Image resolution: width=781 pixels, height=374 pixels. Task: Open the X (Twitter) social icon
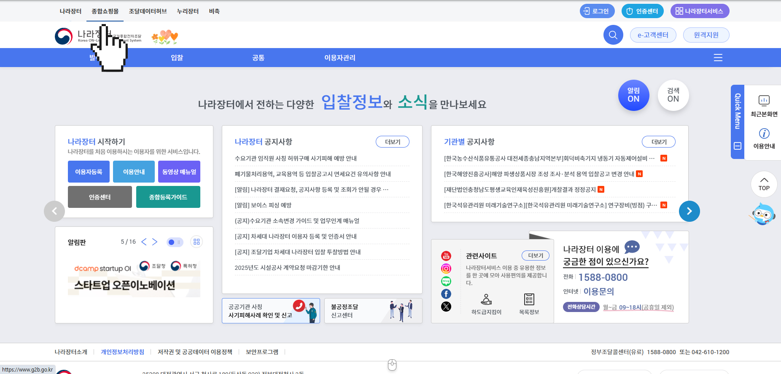point(446,307)
